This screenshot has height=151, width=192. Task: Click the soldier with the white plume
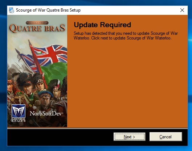[56, 89]
